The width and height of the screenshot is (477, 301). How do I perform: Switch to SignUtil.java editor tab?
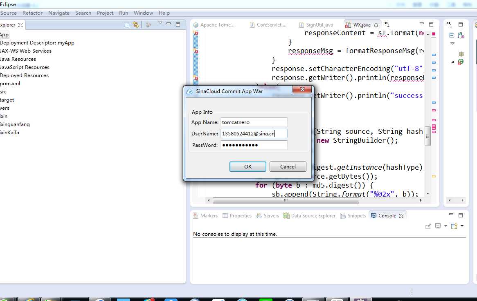coord(316,25)
